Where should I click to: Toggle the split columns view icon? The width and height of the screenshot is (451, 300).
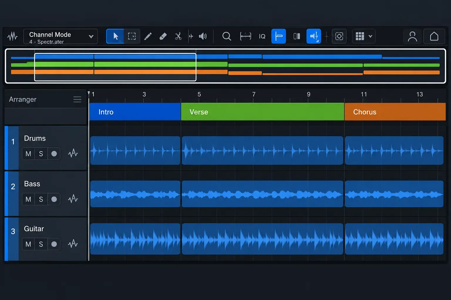[x=297, y=36]
